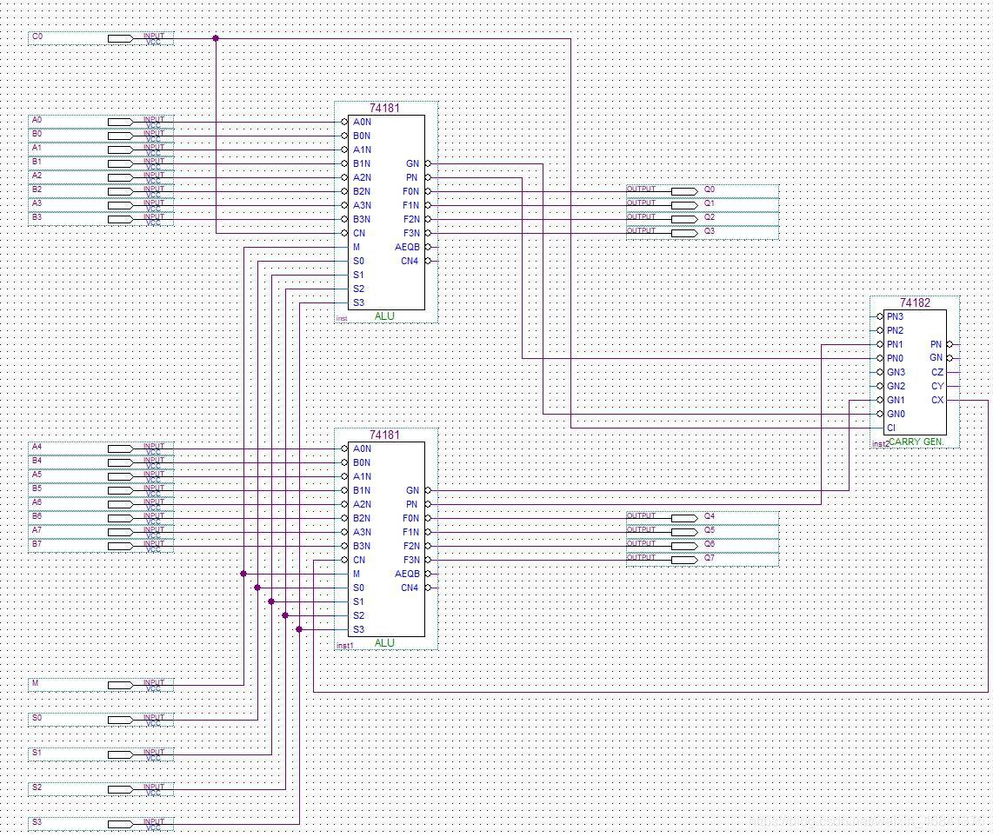993x837 pixels.
Task: Click the CZ output port on the 74182
Action: (x=937, y=372)
